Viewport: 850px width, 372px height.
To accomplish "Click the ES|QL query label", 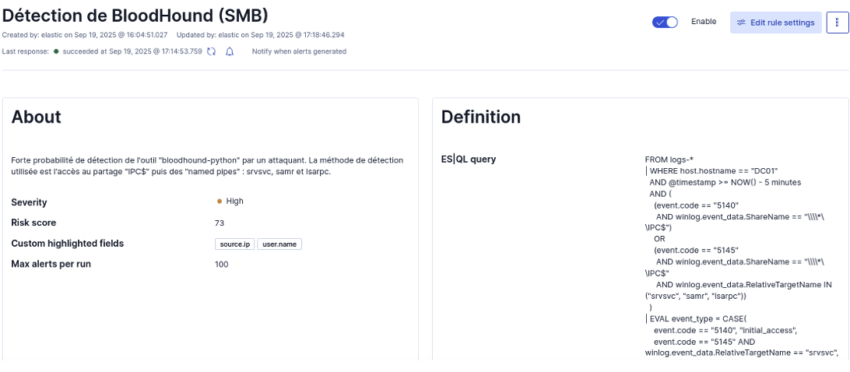I will point(468,160).
